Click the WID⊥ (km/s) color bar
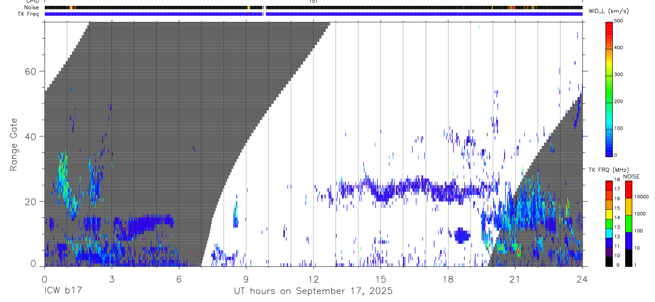The width and height of the screenshot is (655, 302). tap(609, 88)
